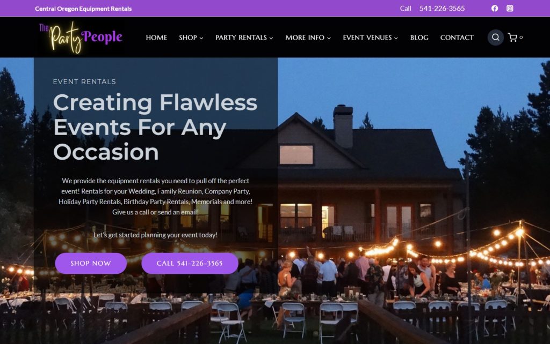Click the 541-226-3565 phone link in top bar
The height and width of the screenshot is (344, 550).
pyautogui.click(x=442, y=9)
